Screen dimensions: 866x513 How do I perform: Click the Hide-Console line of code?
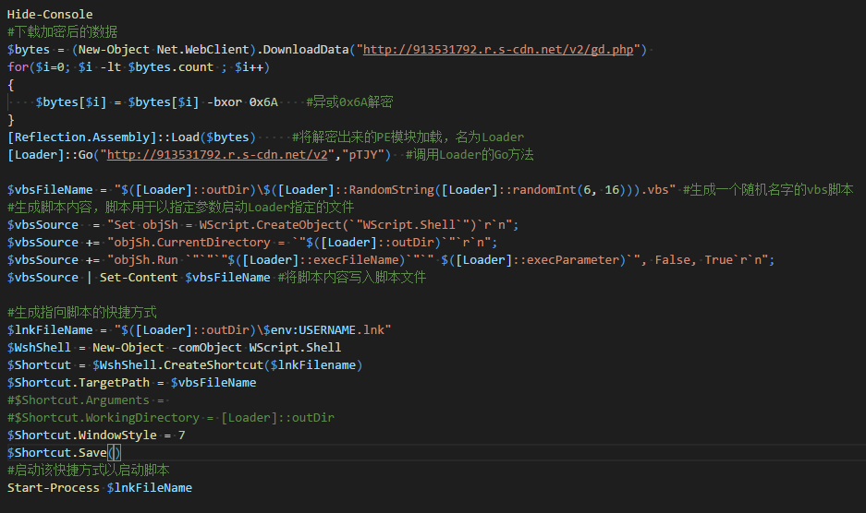coord(50,15)
